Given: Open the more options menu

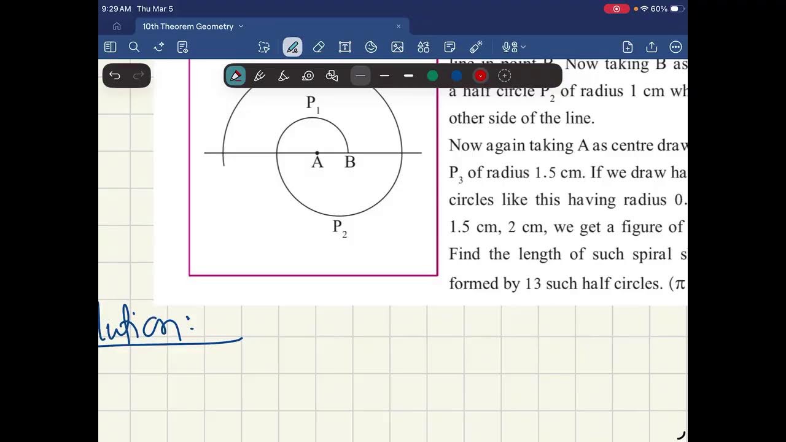Looking at the screenshot, I should [675, 47].
